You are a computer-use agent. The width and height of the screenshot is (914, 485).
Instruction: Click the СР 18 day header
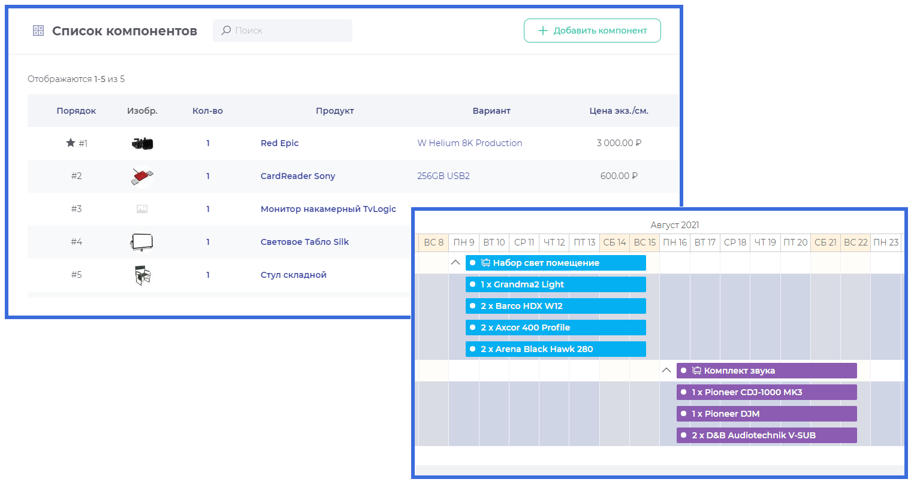(x=735, y=242)
